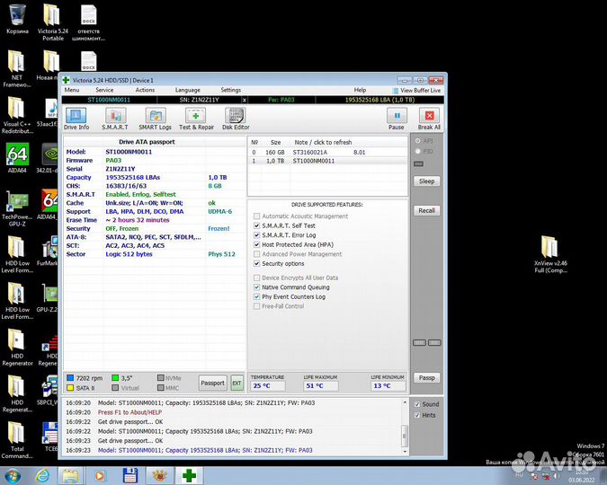Toggle Native Command Queuing checkbox

(x=256, y=287)
